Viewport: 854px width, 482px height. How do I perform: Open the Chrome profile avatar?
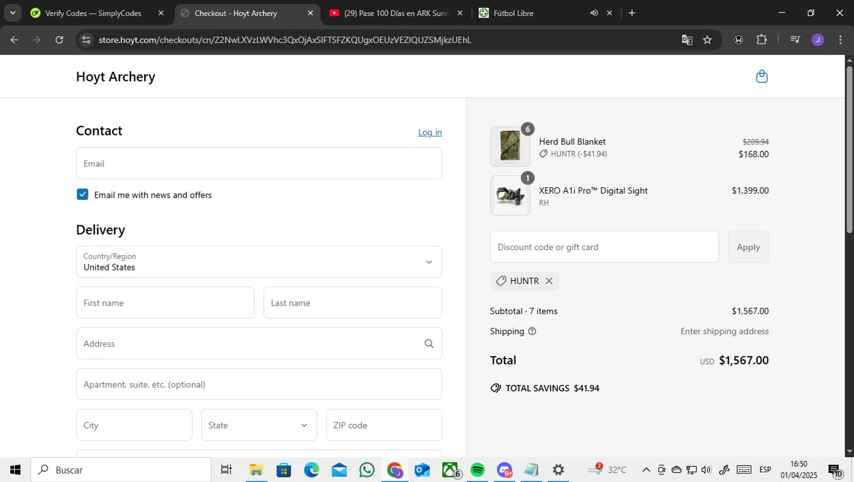(x=818, y=40)
